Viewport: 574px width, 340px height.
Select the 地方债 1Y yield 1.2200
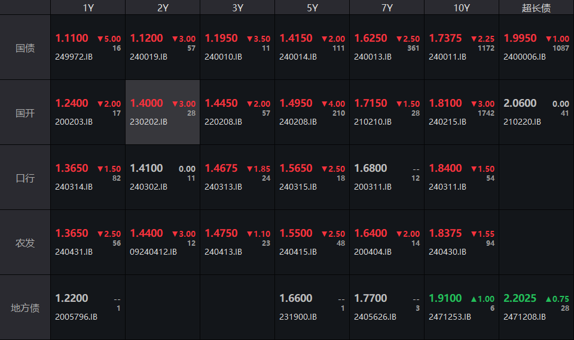[x=72, y=298]
